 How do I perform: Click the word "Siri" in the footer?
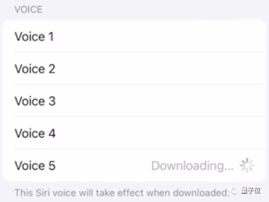click(x=43, y=193)
